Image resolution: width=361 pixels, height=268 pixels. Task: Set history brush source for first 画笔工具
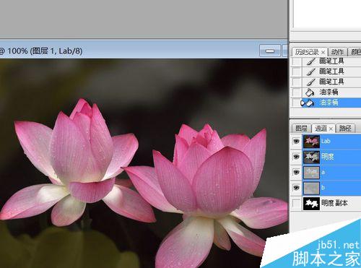(297, 61)
